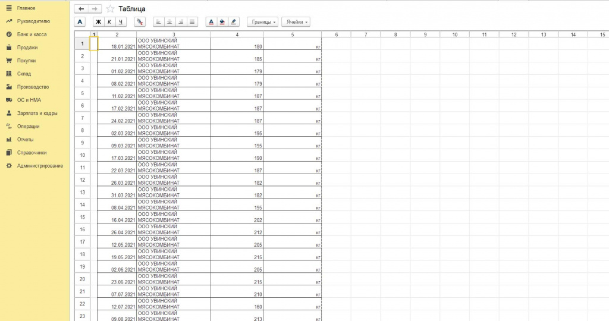The height and width of the screenshot is (321, 609).
Task: Click date cell 18.01.2021
Action: [117, 43]
